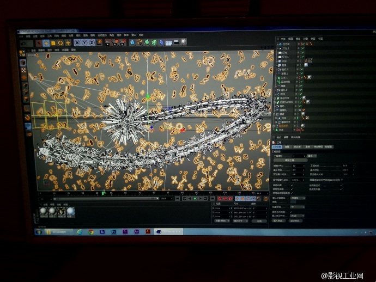Select the Rotate tool in the top toolbar

60,42
